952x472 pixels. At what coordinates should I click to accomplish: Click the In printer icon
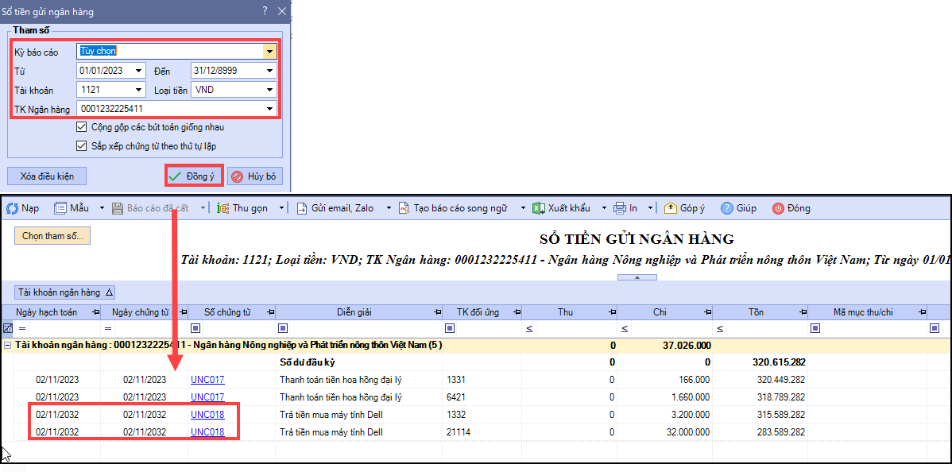(x=620, y=208)
